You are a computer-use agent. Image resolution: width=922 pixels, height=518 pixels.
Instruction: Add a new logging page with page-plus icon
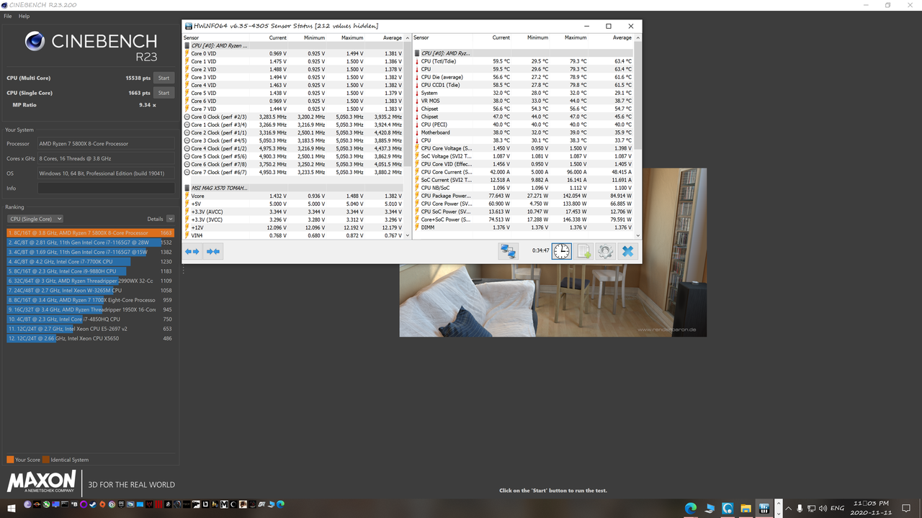point(583,251)
